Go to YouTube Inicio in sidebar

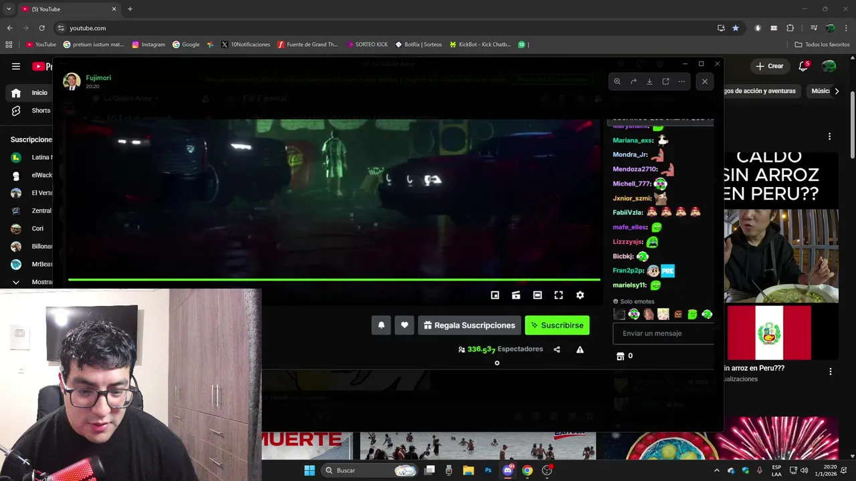[30, 93]
